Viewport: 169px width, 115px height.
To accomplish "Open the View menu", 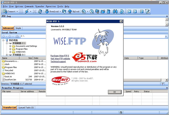I will 11,6.
